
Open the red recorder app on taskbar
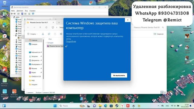(x=128, y=106)
